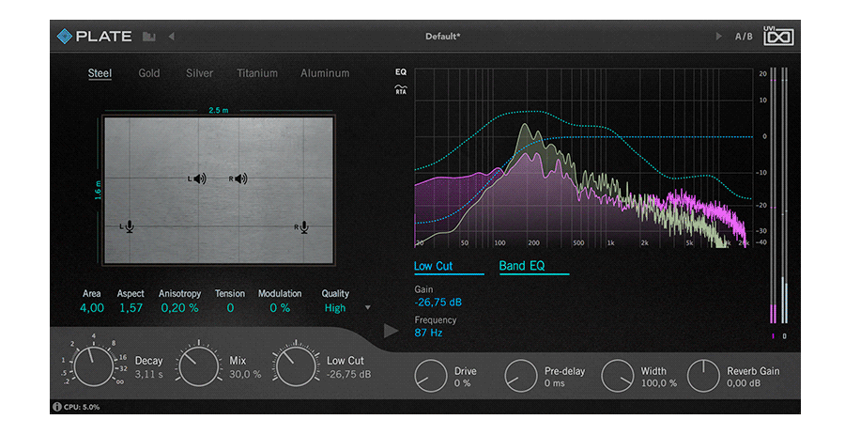Click the Area value 4,00
The height and width of the screenshot is (435, 845).
click(x=92, y=308)
